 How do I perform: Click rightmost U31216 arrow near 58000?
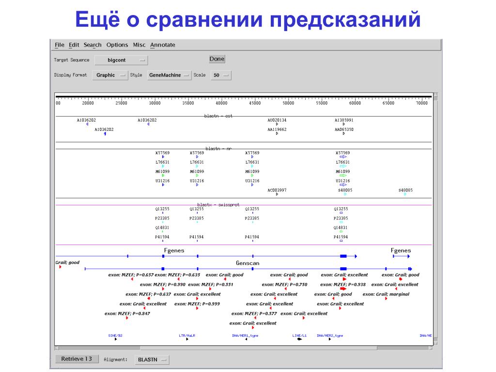[343, 185]
